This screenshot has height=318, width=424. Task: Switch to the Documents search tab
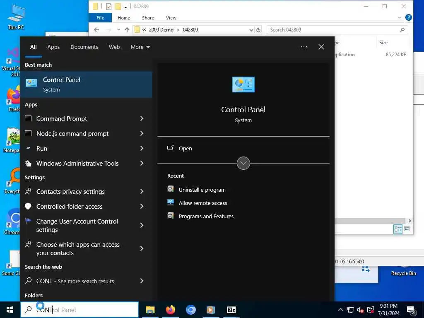(84, 47)
